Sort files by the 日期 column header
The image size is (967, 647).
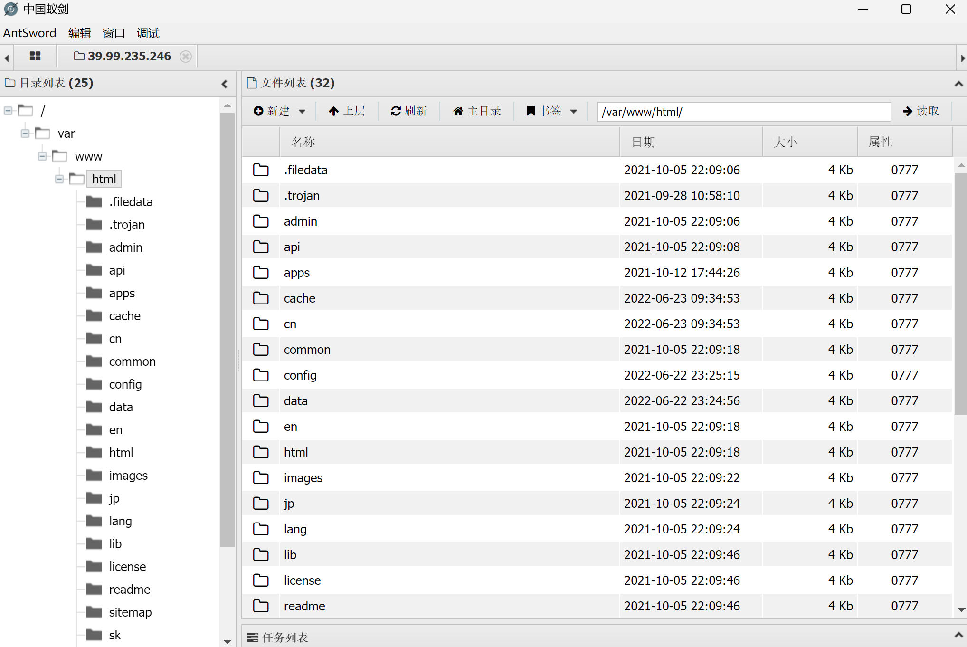coord(691,142)
